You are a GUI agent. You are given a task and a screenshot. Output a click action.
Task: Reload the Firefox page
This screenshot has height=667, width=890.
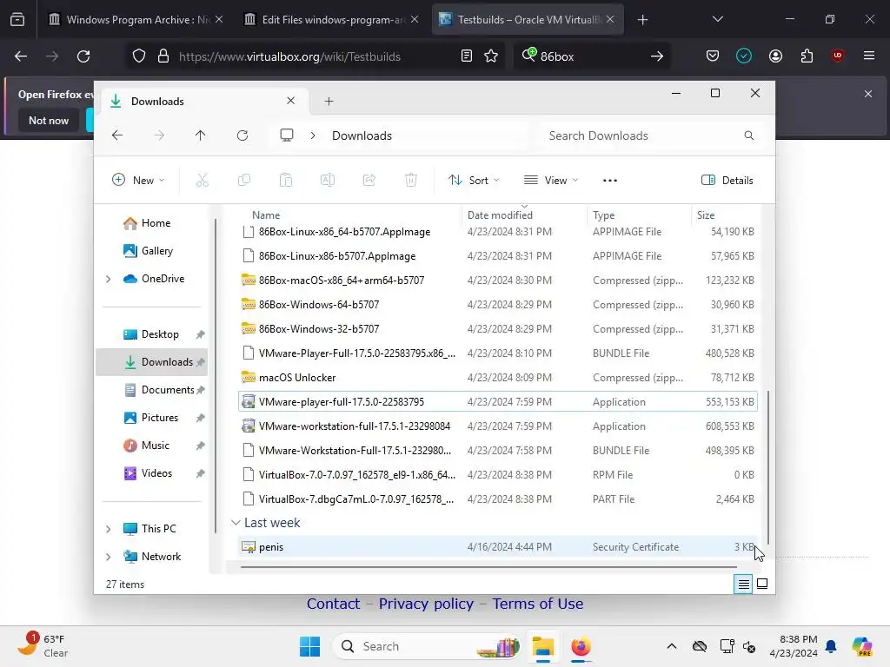click(x=83, y=56)
